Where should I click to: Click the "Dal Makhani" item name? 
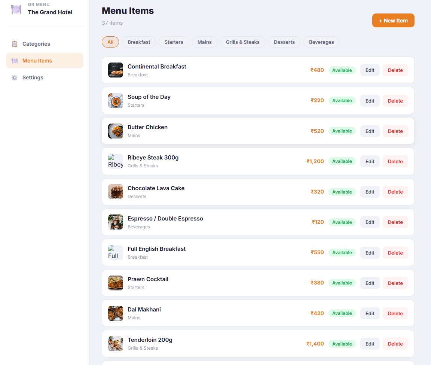(144, 310)
